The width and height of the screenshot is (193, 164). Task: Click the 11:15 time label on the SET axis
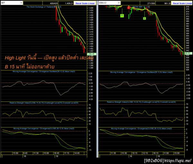(x=67, y=153)
